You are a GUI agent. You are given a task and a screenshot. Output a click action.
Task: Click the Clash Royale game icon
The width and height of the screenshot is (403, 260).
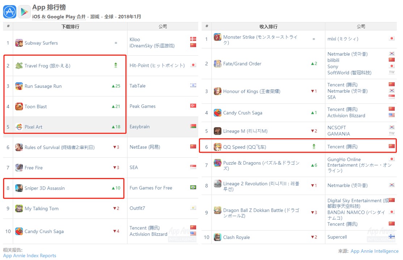point(217,237)
